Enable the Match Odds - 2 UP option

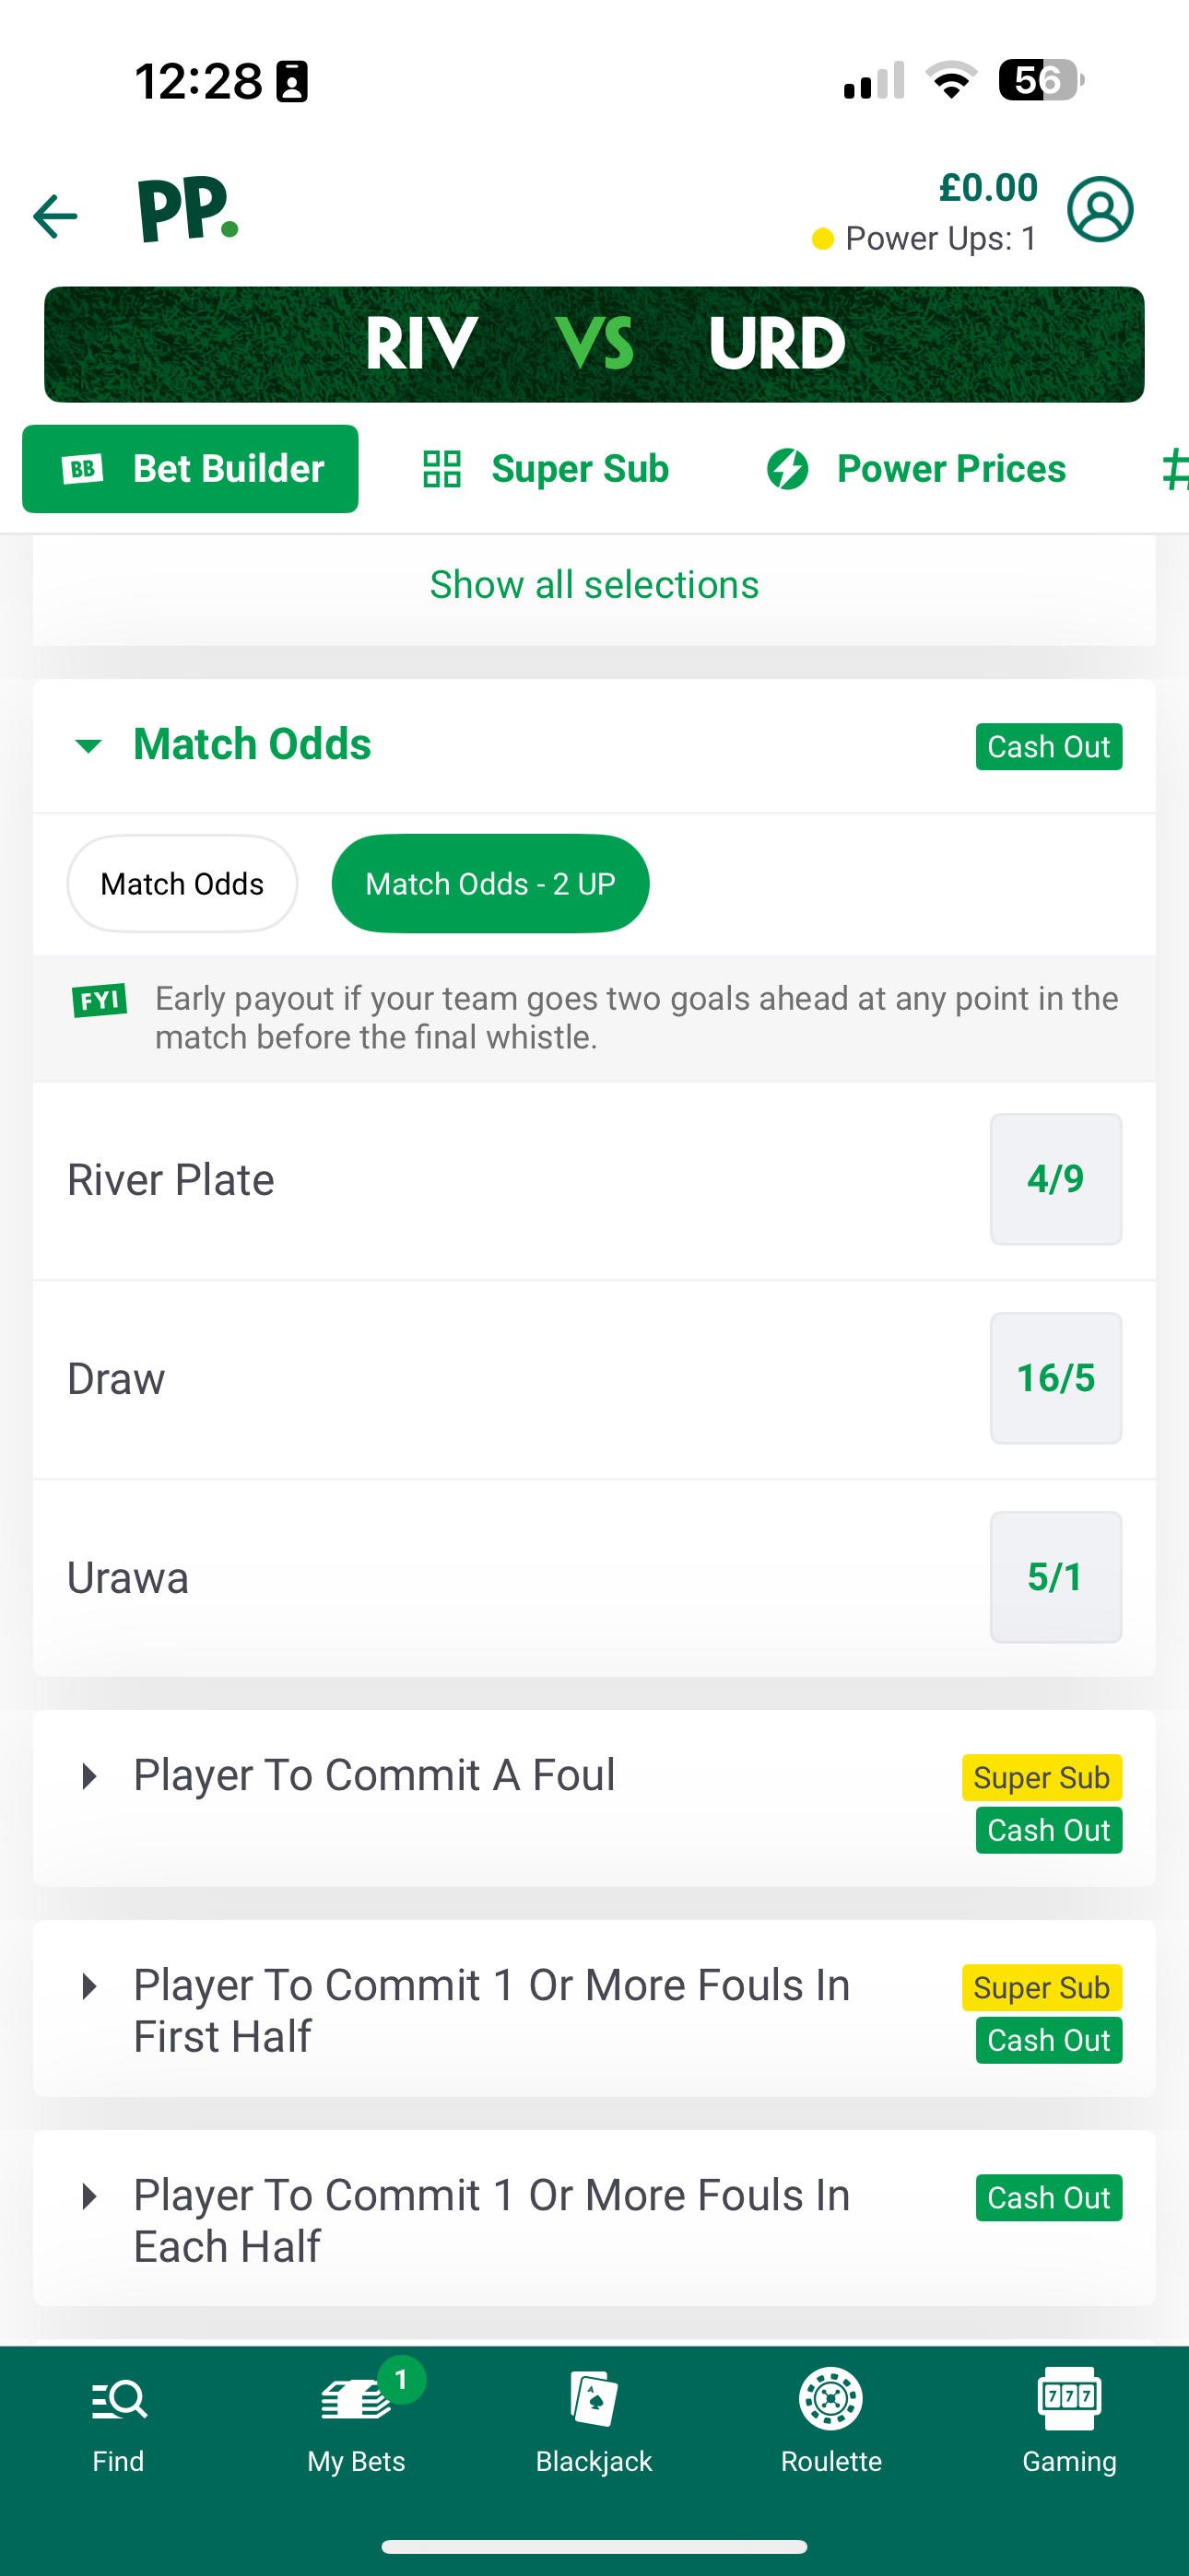tap(489, 883)
